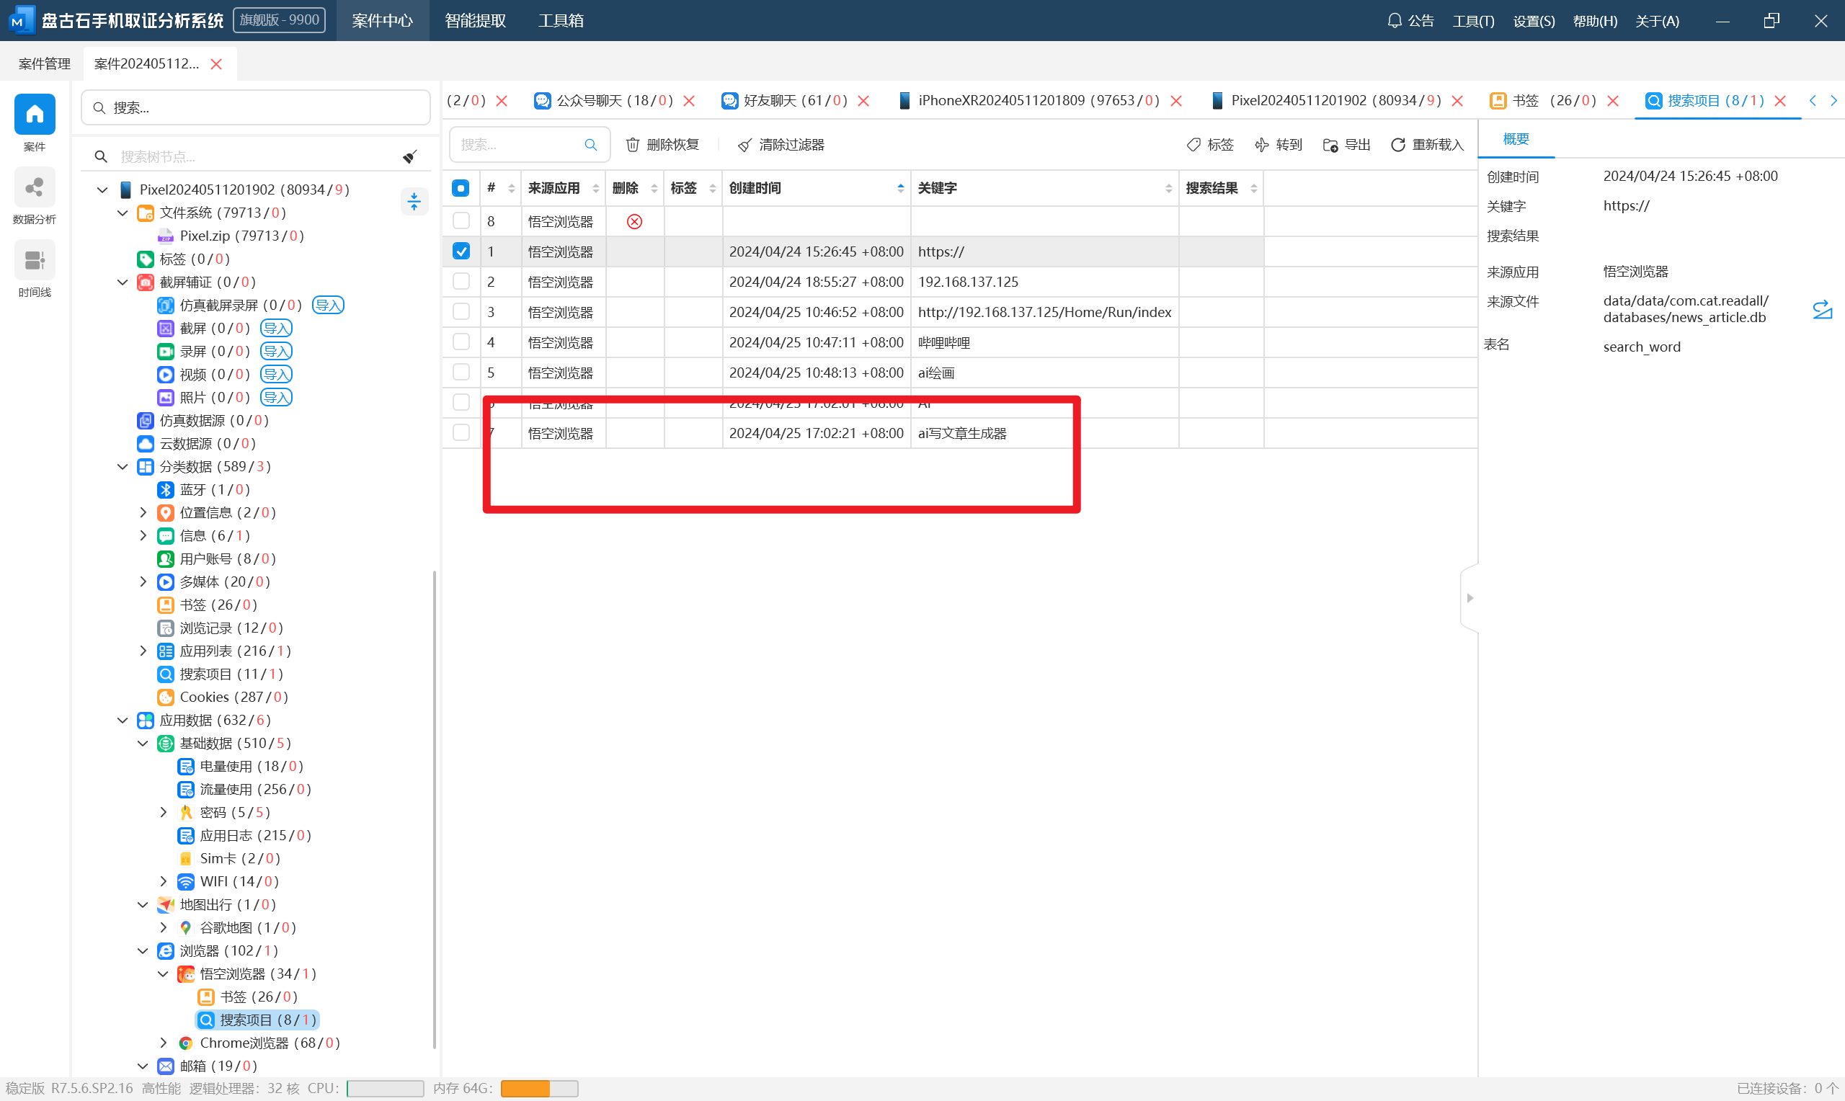Click the collapse-all tree icon
The height and width of the screenshot is (1101, 1845).
[x=414, y=201]
